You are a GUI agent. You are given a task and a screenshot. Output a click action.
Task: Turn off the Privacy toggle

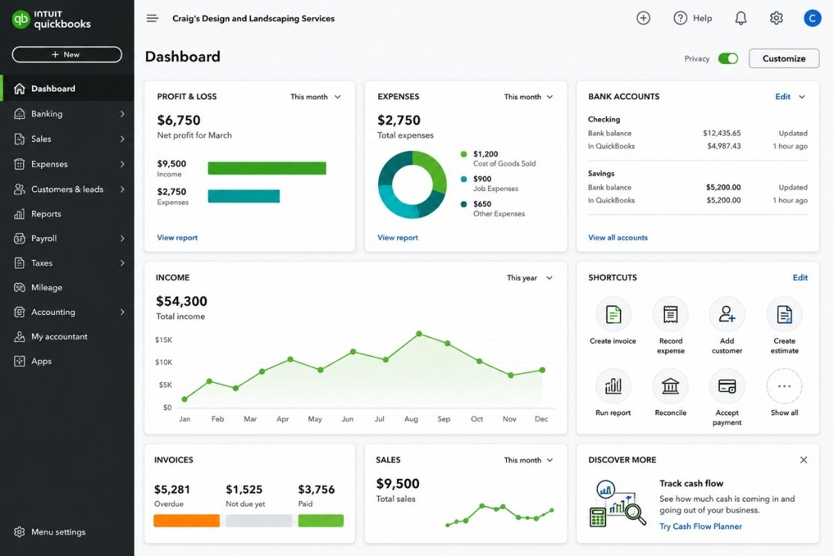[728, 58]
